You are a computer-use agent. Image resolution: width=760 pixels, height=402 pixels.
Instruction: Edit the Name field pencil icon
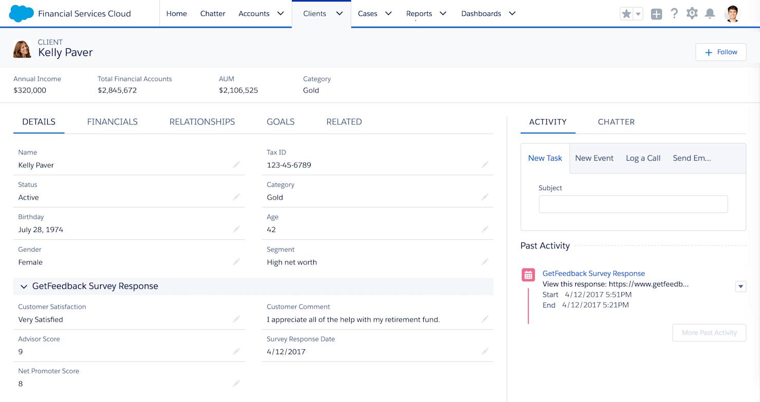236,165
